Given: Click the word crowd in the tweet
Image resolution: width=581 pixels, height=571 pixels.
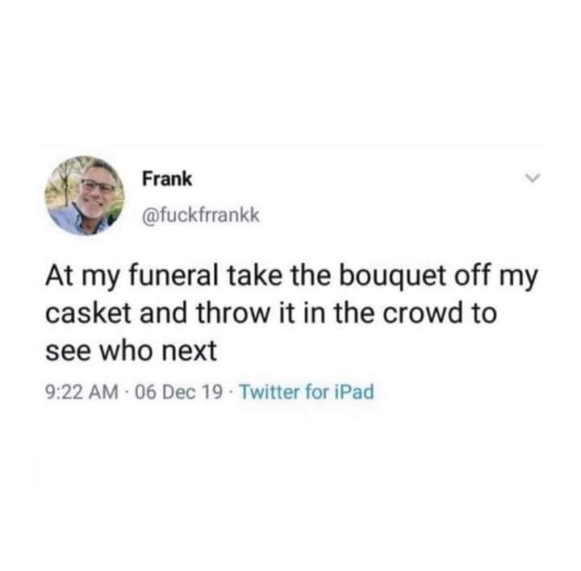Looking at the screenshot, I should (423, 313).
